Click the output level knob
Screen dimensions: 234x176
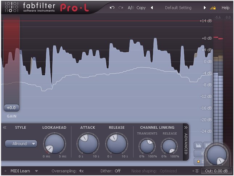[216, 155]
